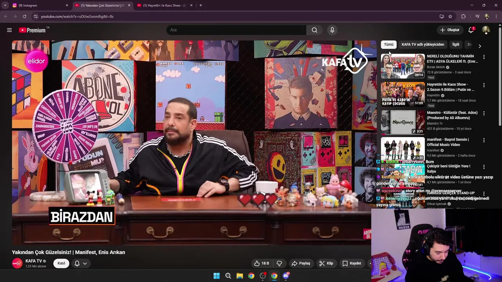Image resolution: width=502 pixels, height=282 pixels.
Task: Open options for Çekiştir beni Gittiğin Yere
Action: pos(484,167)
